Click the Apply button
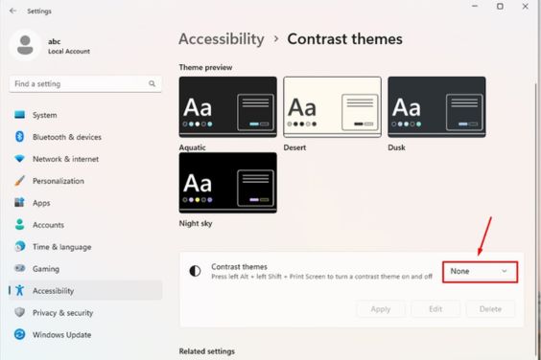 coord(381,309)
